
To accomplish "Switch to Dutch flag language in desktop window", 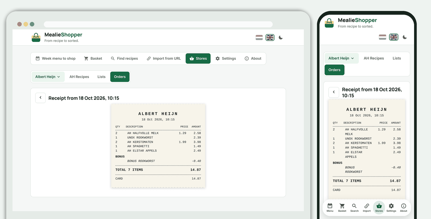I will [259, 38].
